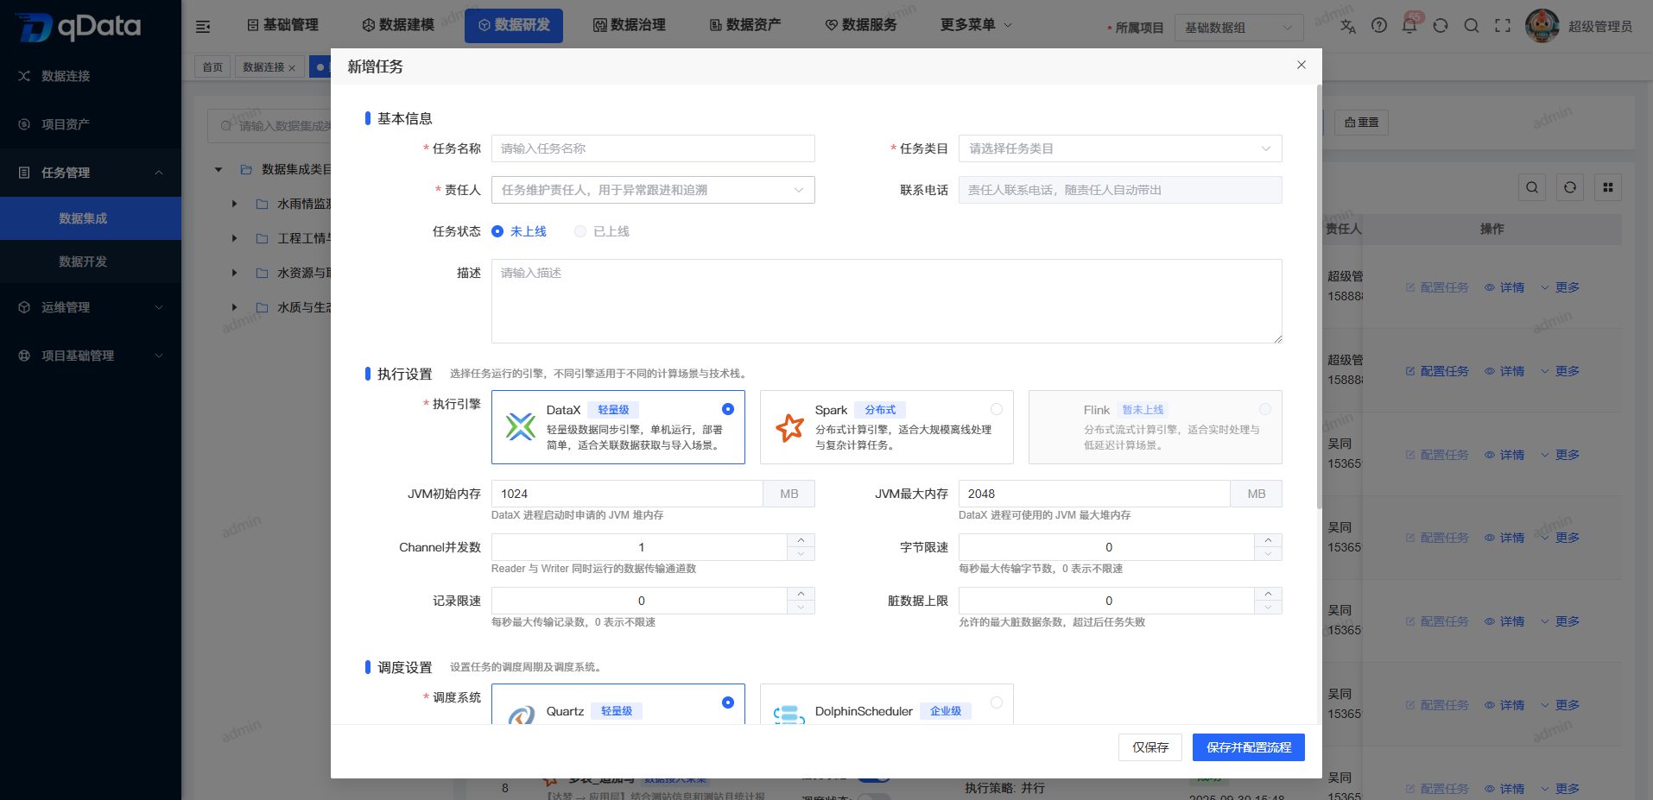Toggle fullscreen mode icon
1653x800 pixels.
[1503, 26]
